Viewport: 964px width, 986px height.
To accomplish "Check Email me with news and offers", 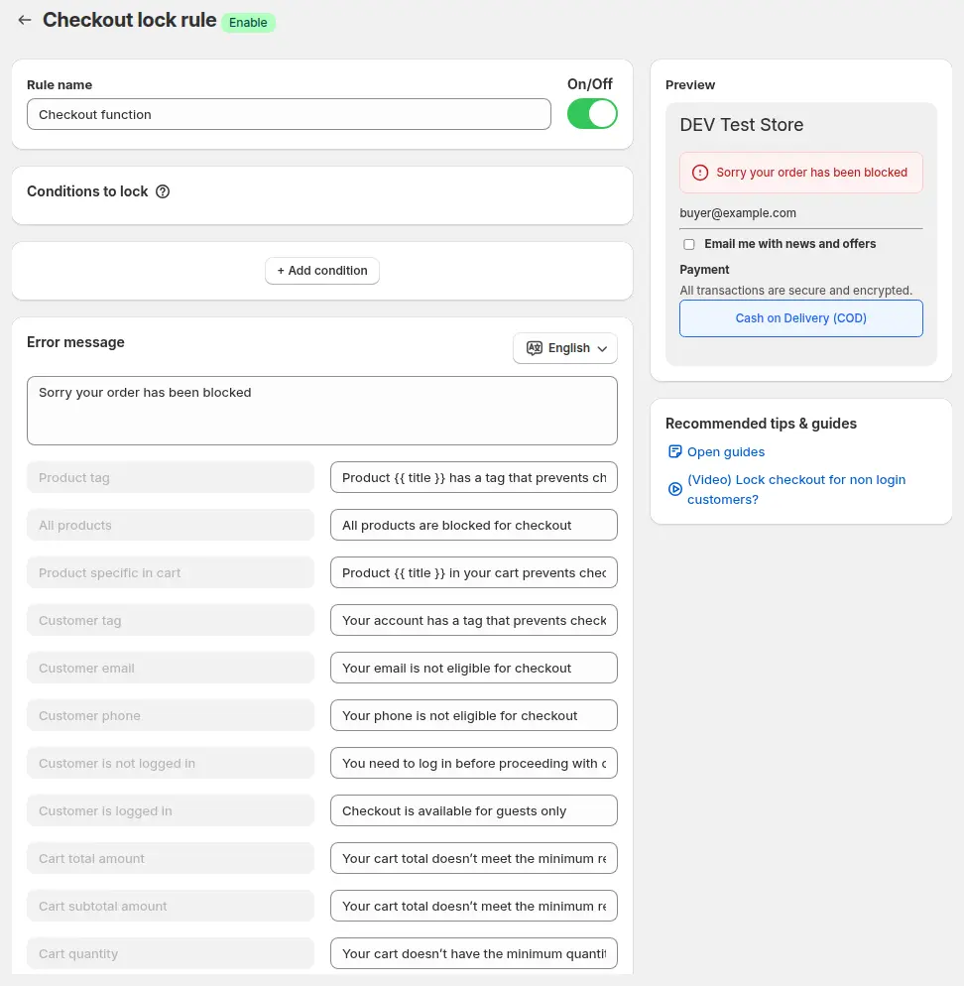I will tap(689, 244).
